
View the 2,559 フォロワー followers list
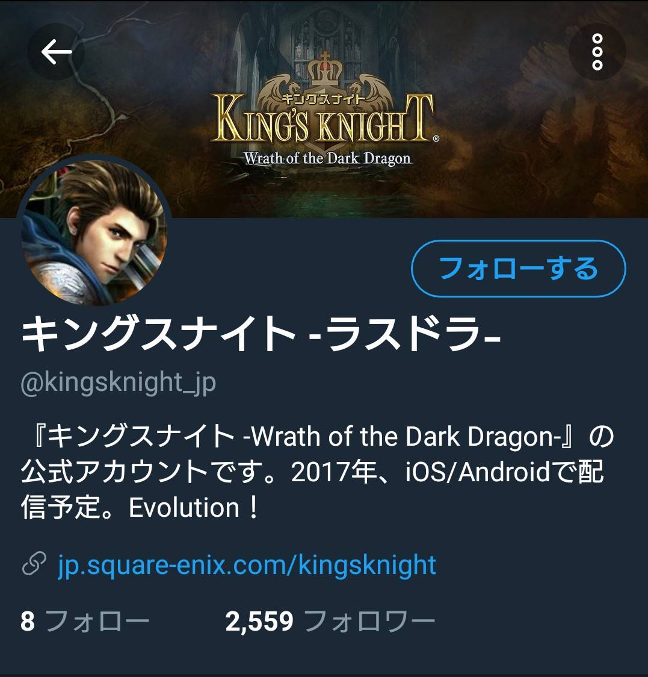point(330,622)
